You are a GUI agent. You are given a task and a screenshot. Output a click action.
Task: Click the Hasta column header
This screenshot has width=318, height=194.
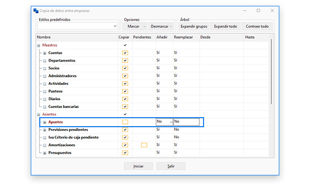pyautogui.click(x=256, y=37)
